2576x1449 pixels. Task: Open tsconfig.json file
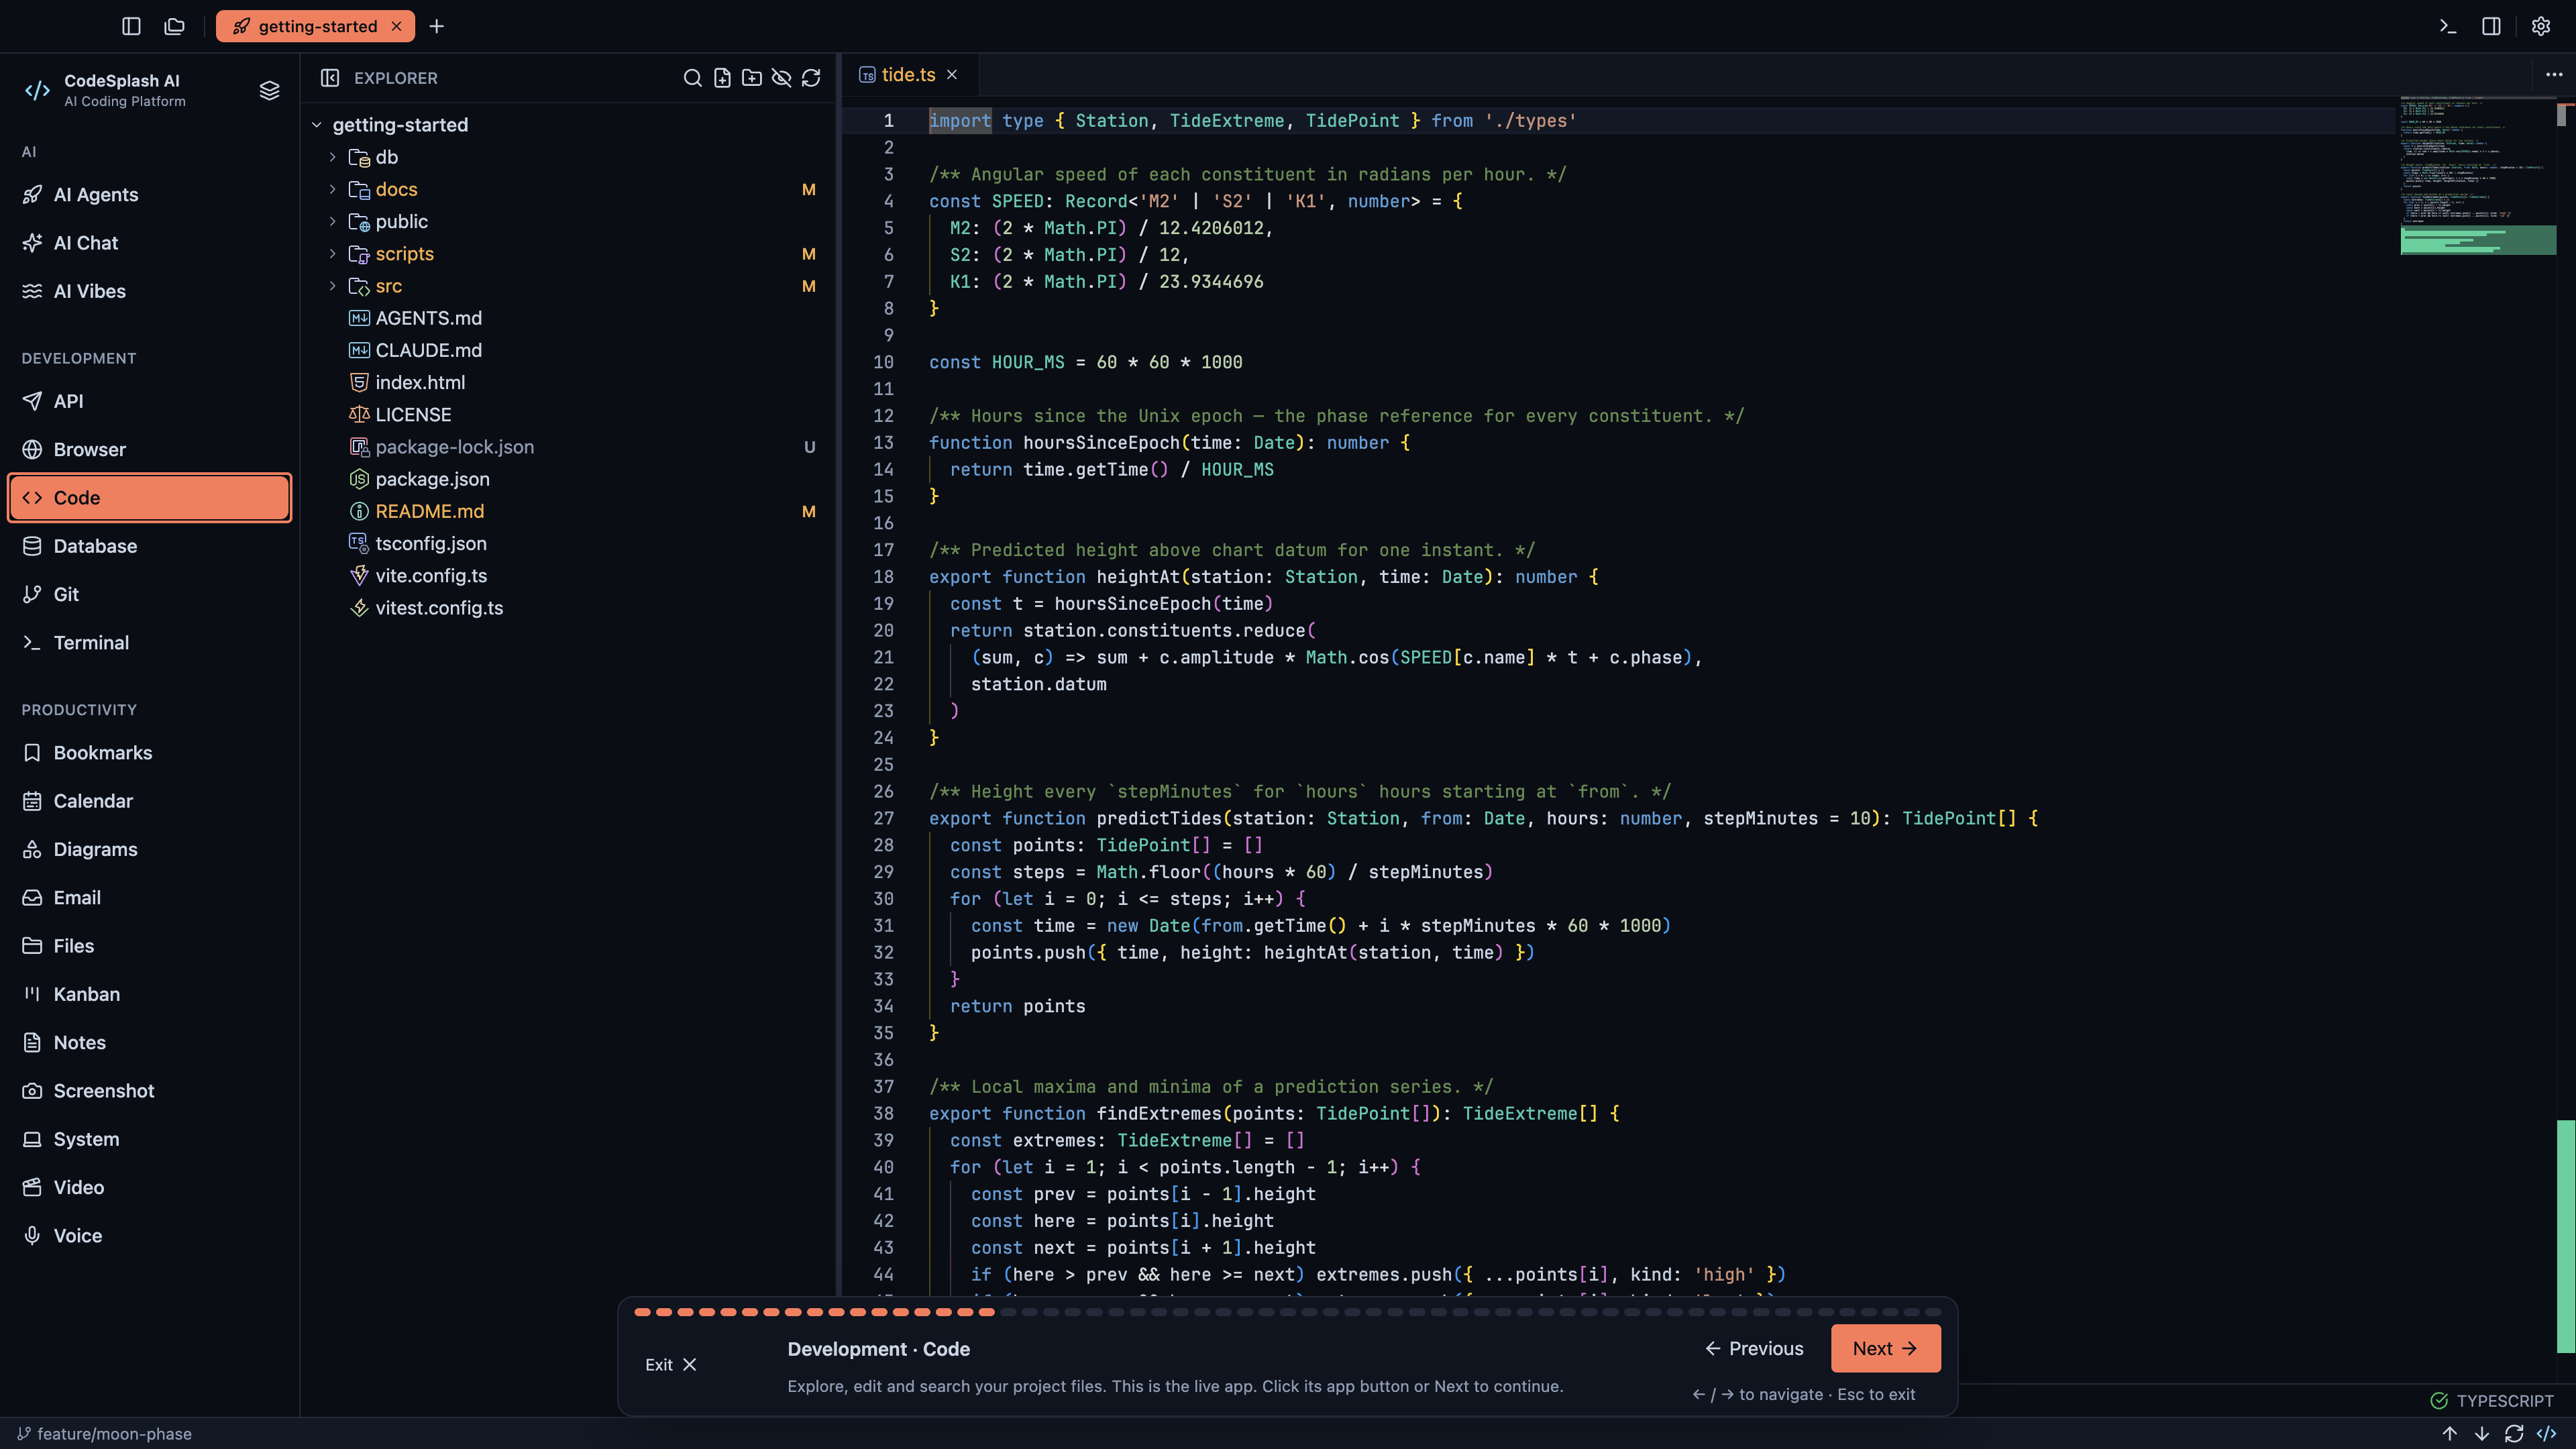568,543
